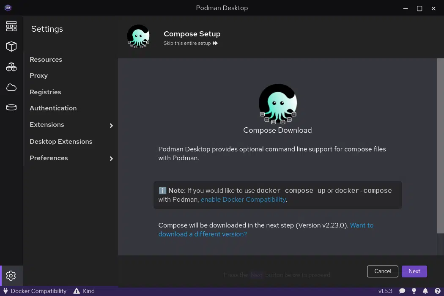The height and width of the screenshot is (296, 444).
Task: Minimize the Podman Desktop window
Action: 406,8
